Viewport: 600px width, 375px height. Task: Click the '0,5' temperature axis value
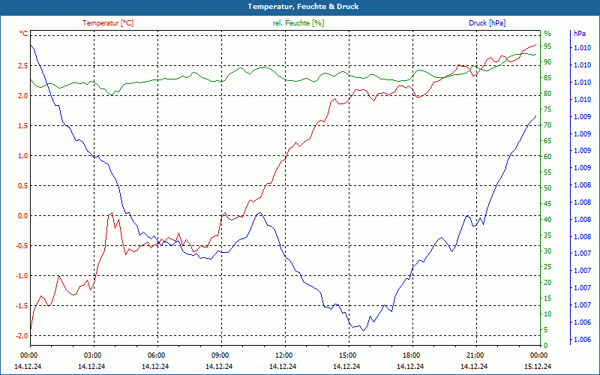click(23, 185)
